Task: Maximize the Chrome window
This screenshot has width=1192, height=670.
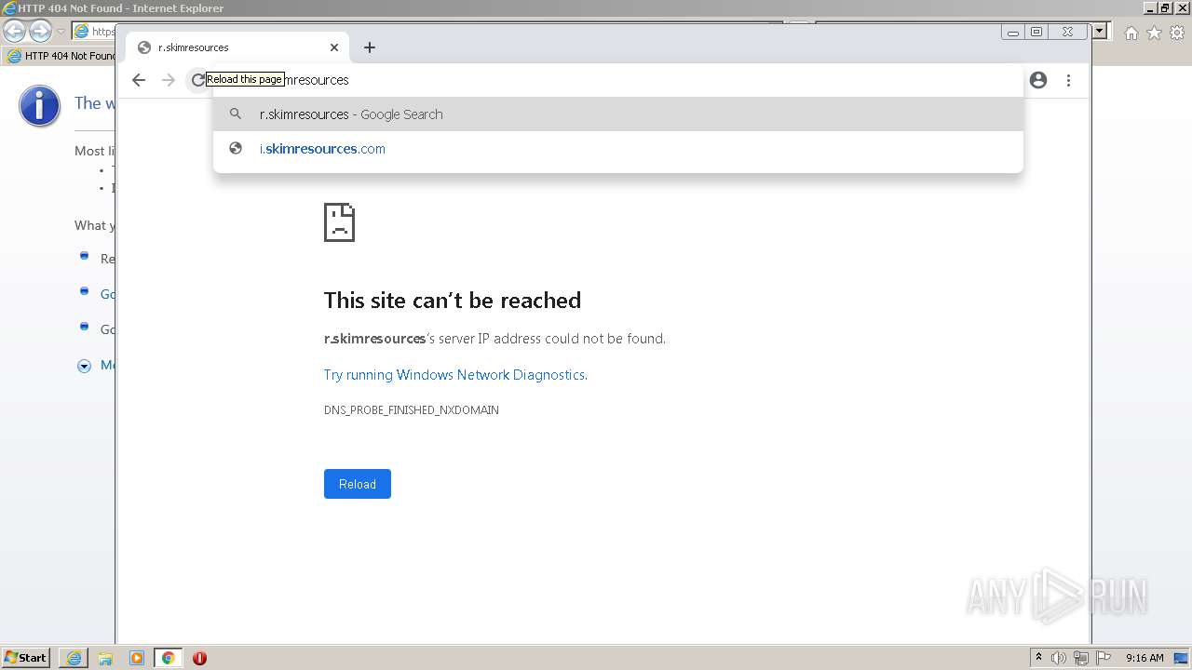Action: click(1036, 32)
